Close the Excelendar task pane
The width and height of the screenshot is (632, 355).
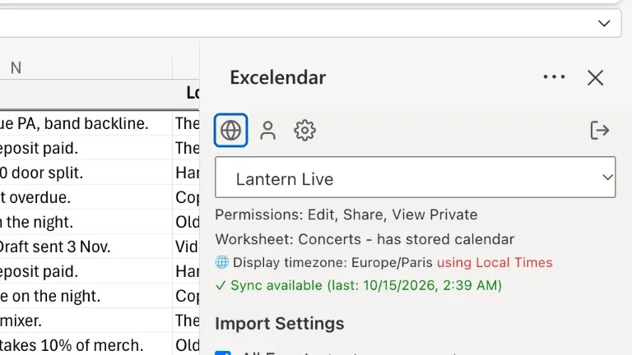(x=595, y=78)
